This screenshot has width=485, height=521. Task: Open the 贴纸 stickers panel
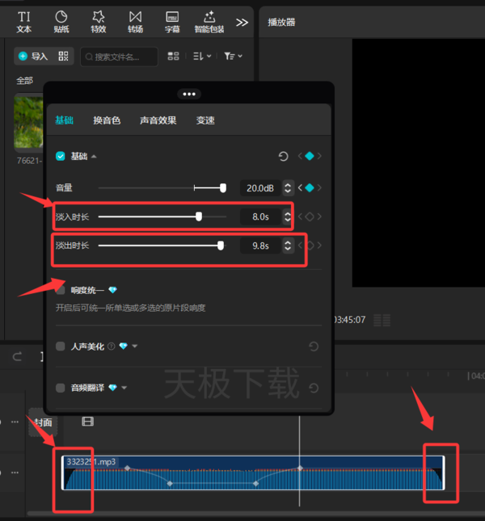click(x=61, y=23)
